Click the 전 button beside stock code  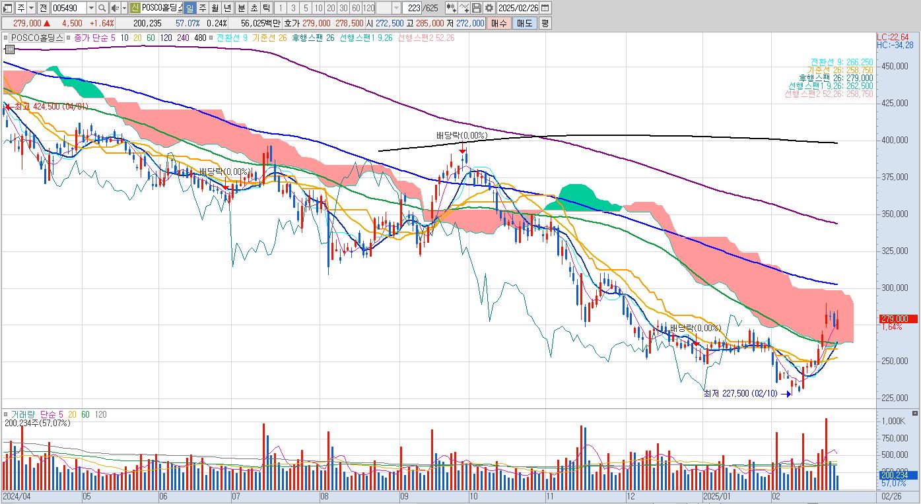pos(43,8)
